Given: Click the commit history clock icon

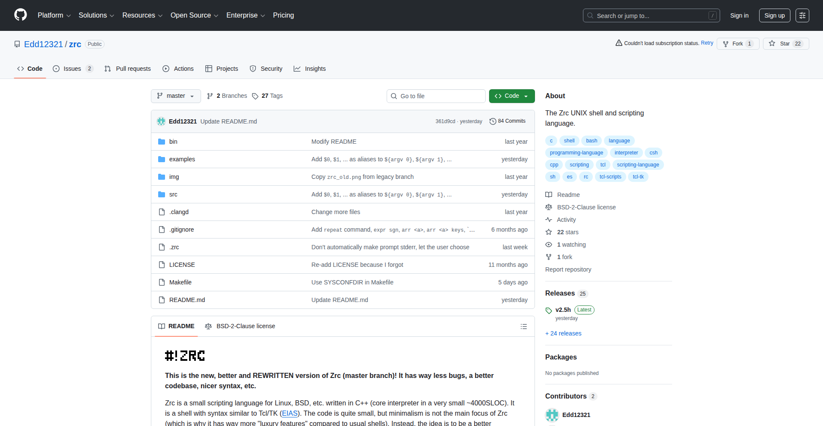Looking at the screenshot, I should click(x=493, y=121).
